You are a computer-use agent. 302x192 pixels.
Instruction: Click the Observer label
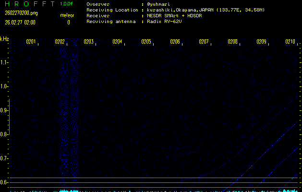[98, 4]
